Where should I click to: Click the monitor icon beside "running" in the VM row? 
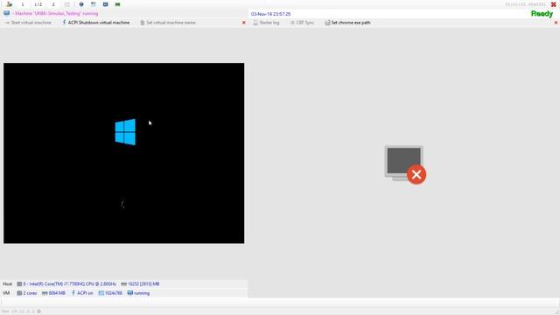click(130, 293)
